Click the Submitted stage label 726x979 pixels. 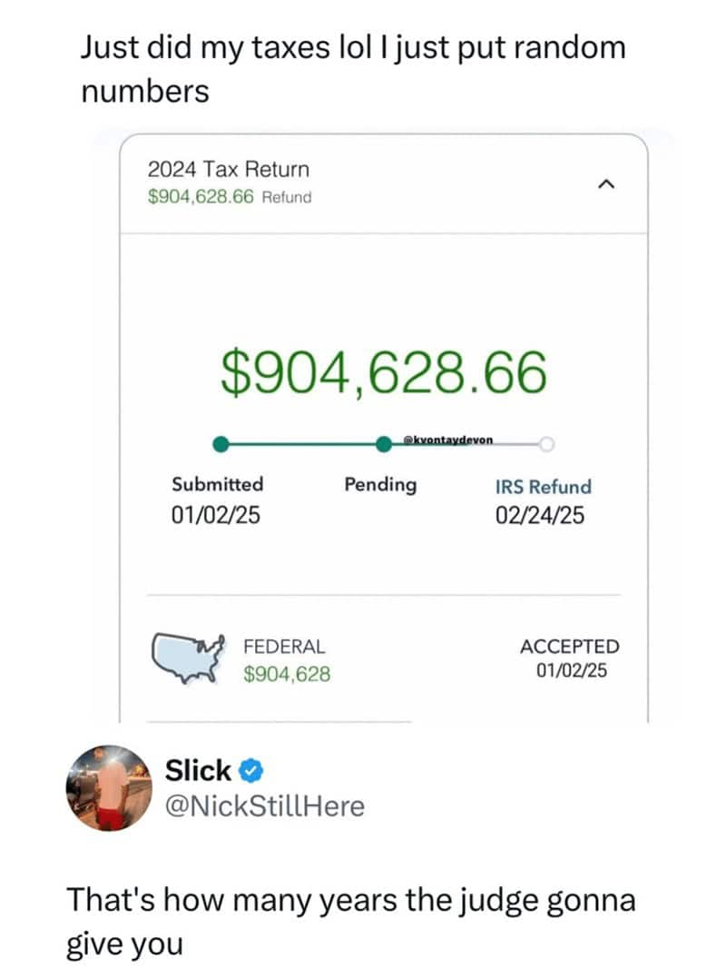[218, 485]
